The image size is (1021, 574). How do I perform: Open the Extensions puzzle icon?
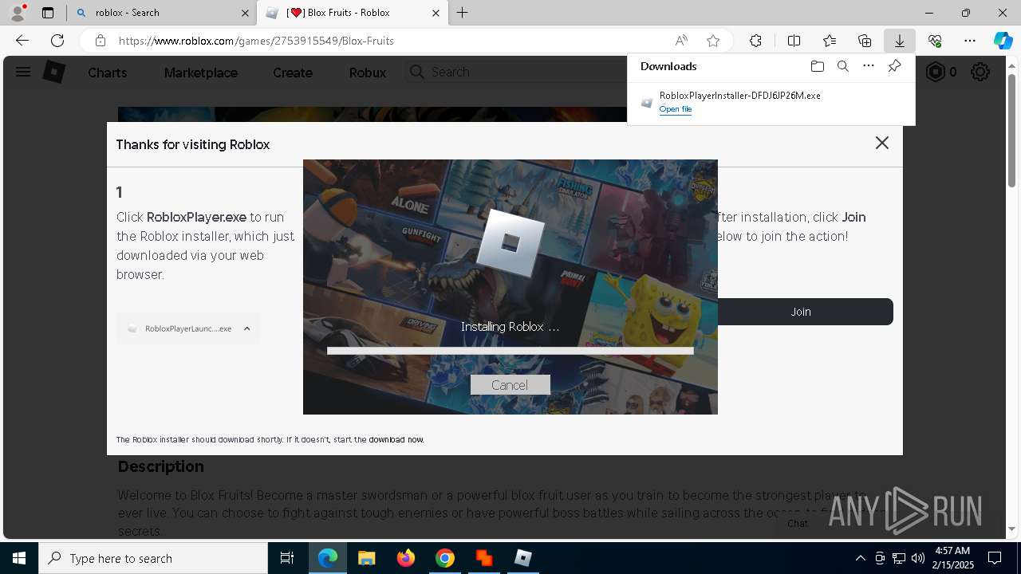[755, 41]
